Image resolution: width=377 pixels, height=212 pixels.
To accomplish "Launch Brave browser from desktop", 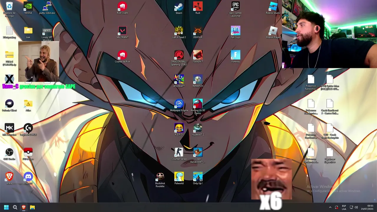I will 9,178.
